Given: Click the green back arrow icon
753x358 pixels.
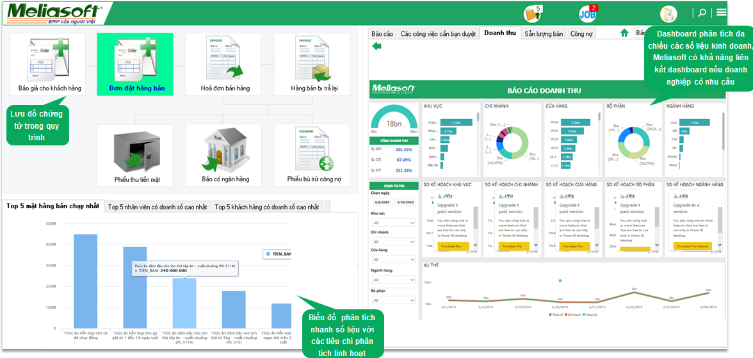Looking at the screenshot, I should (377, 45).
